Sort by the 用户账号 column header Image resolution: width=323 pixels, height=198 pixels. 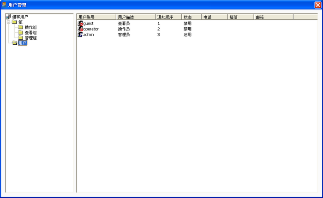point(96,17)
